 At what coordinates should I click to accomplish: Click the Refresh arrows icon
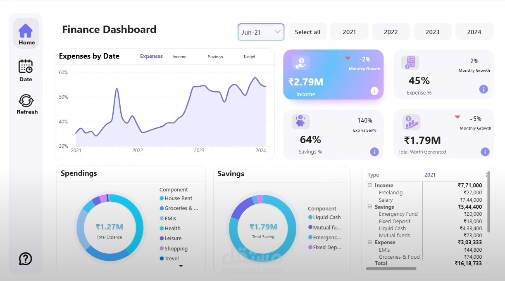pyautogui.click(x=26, y=101)
